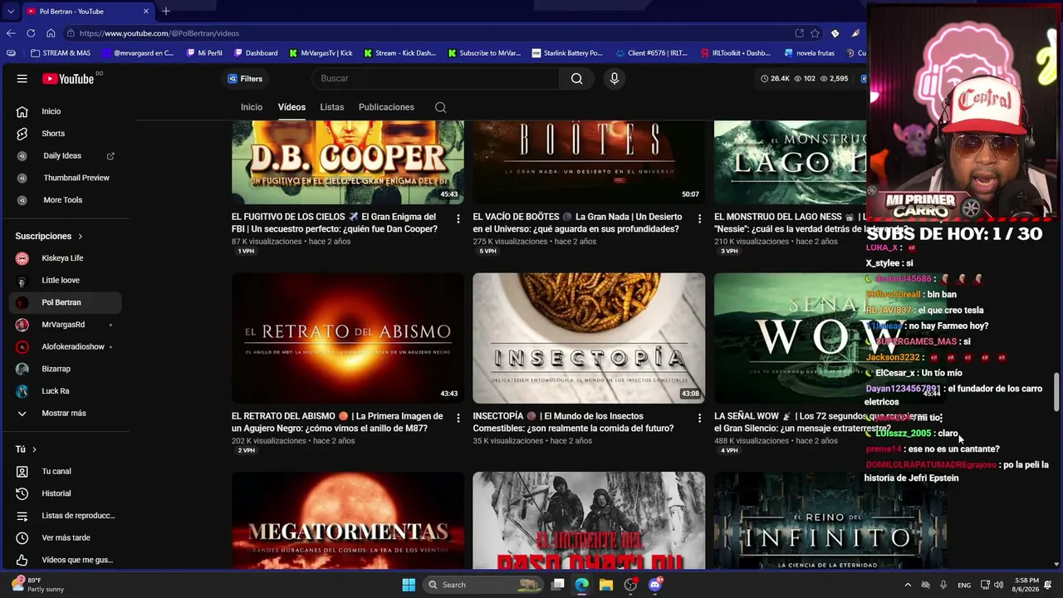Open Discord from the taskbar
The height and width of the screenshot is (598, 1063).
click(655, 585)
